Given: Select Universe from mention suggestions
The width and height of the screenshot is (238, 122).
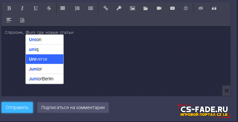Looking at the screenshot, I should [x=45, y=59].
